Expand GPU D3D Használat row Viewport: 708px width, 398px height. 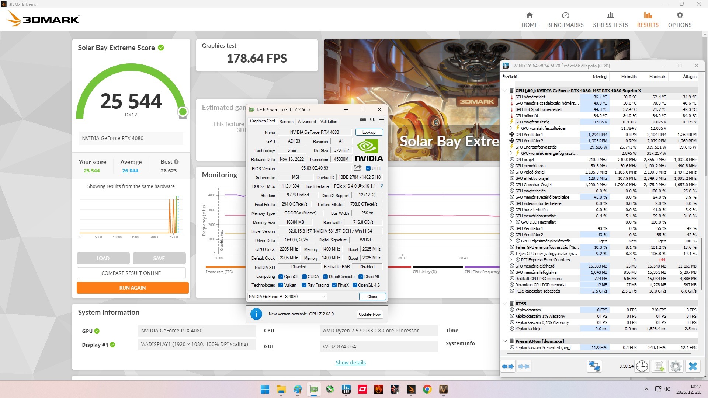click(x=511, y=222)
